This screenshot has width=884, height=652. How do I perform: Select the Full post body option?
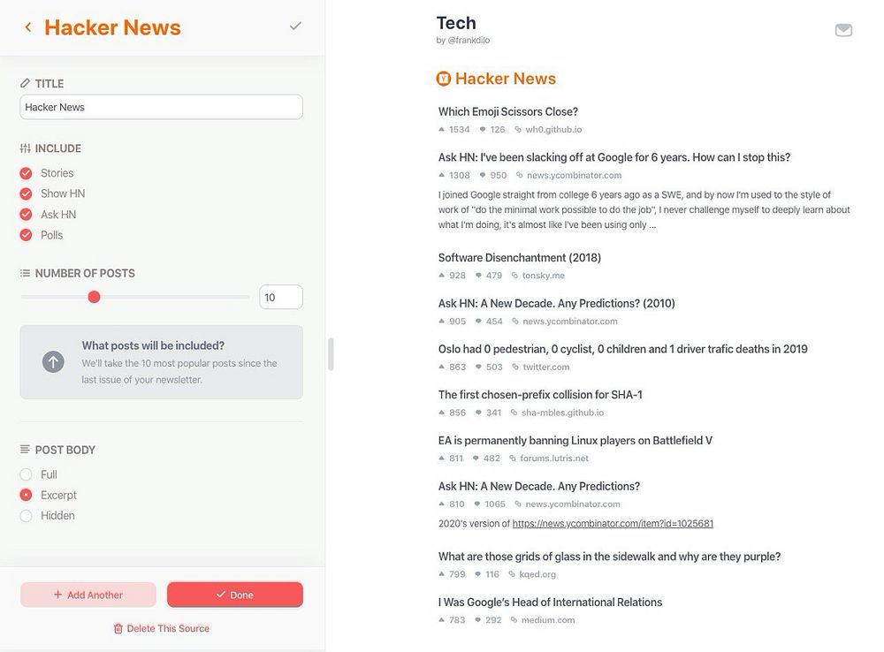pyautogui.click(x=26, y=474)
